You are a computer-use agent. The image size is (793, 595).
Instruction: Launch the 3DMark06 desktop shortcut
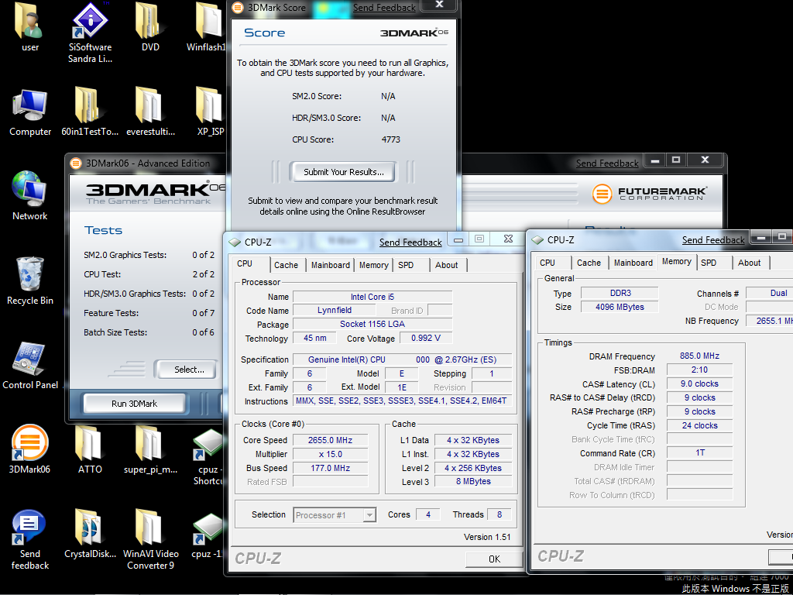(x=30, y=449)
